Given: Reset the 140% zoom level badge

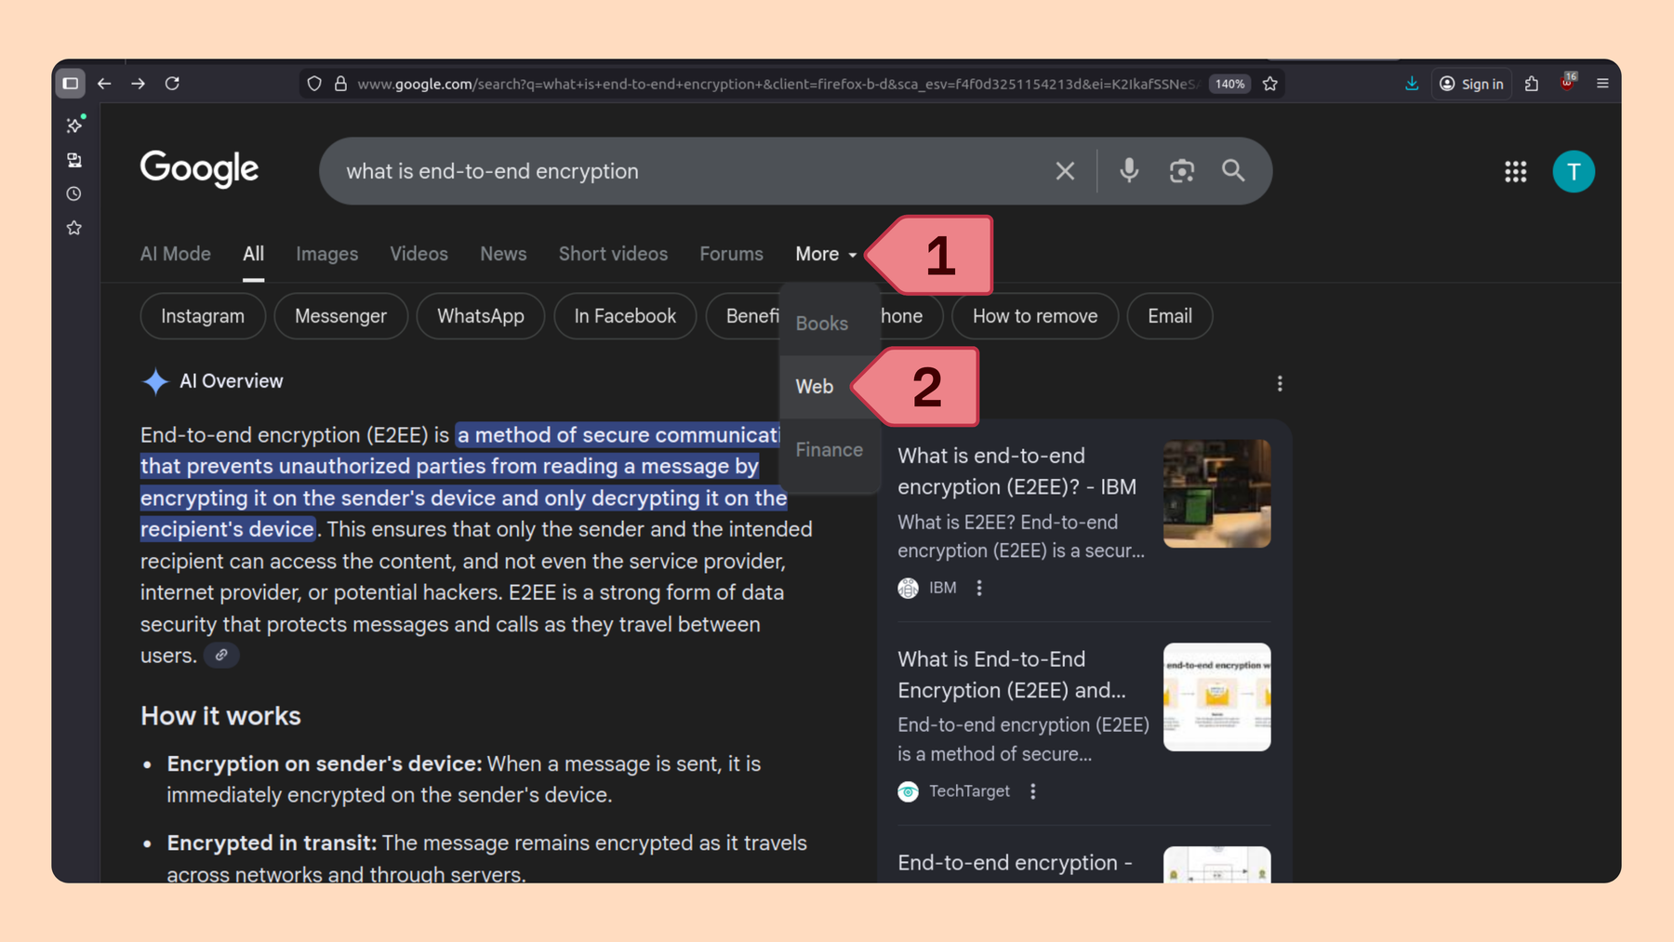Looking at the screenshot, I should [1229, 84].
